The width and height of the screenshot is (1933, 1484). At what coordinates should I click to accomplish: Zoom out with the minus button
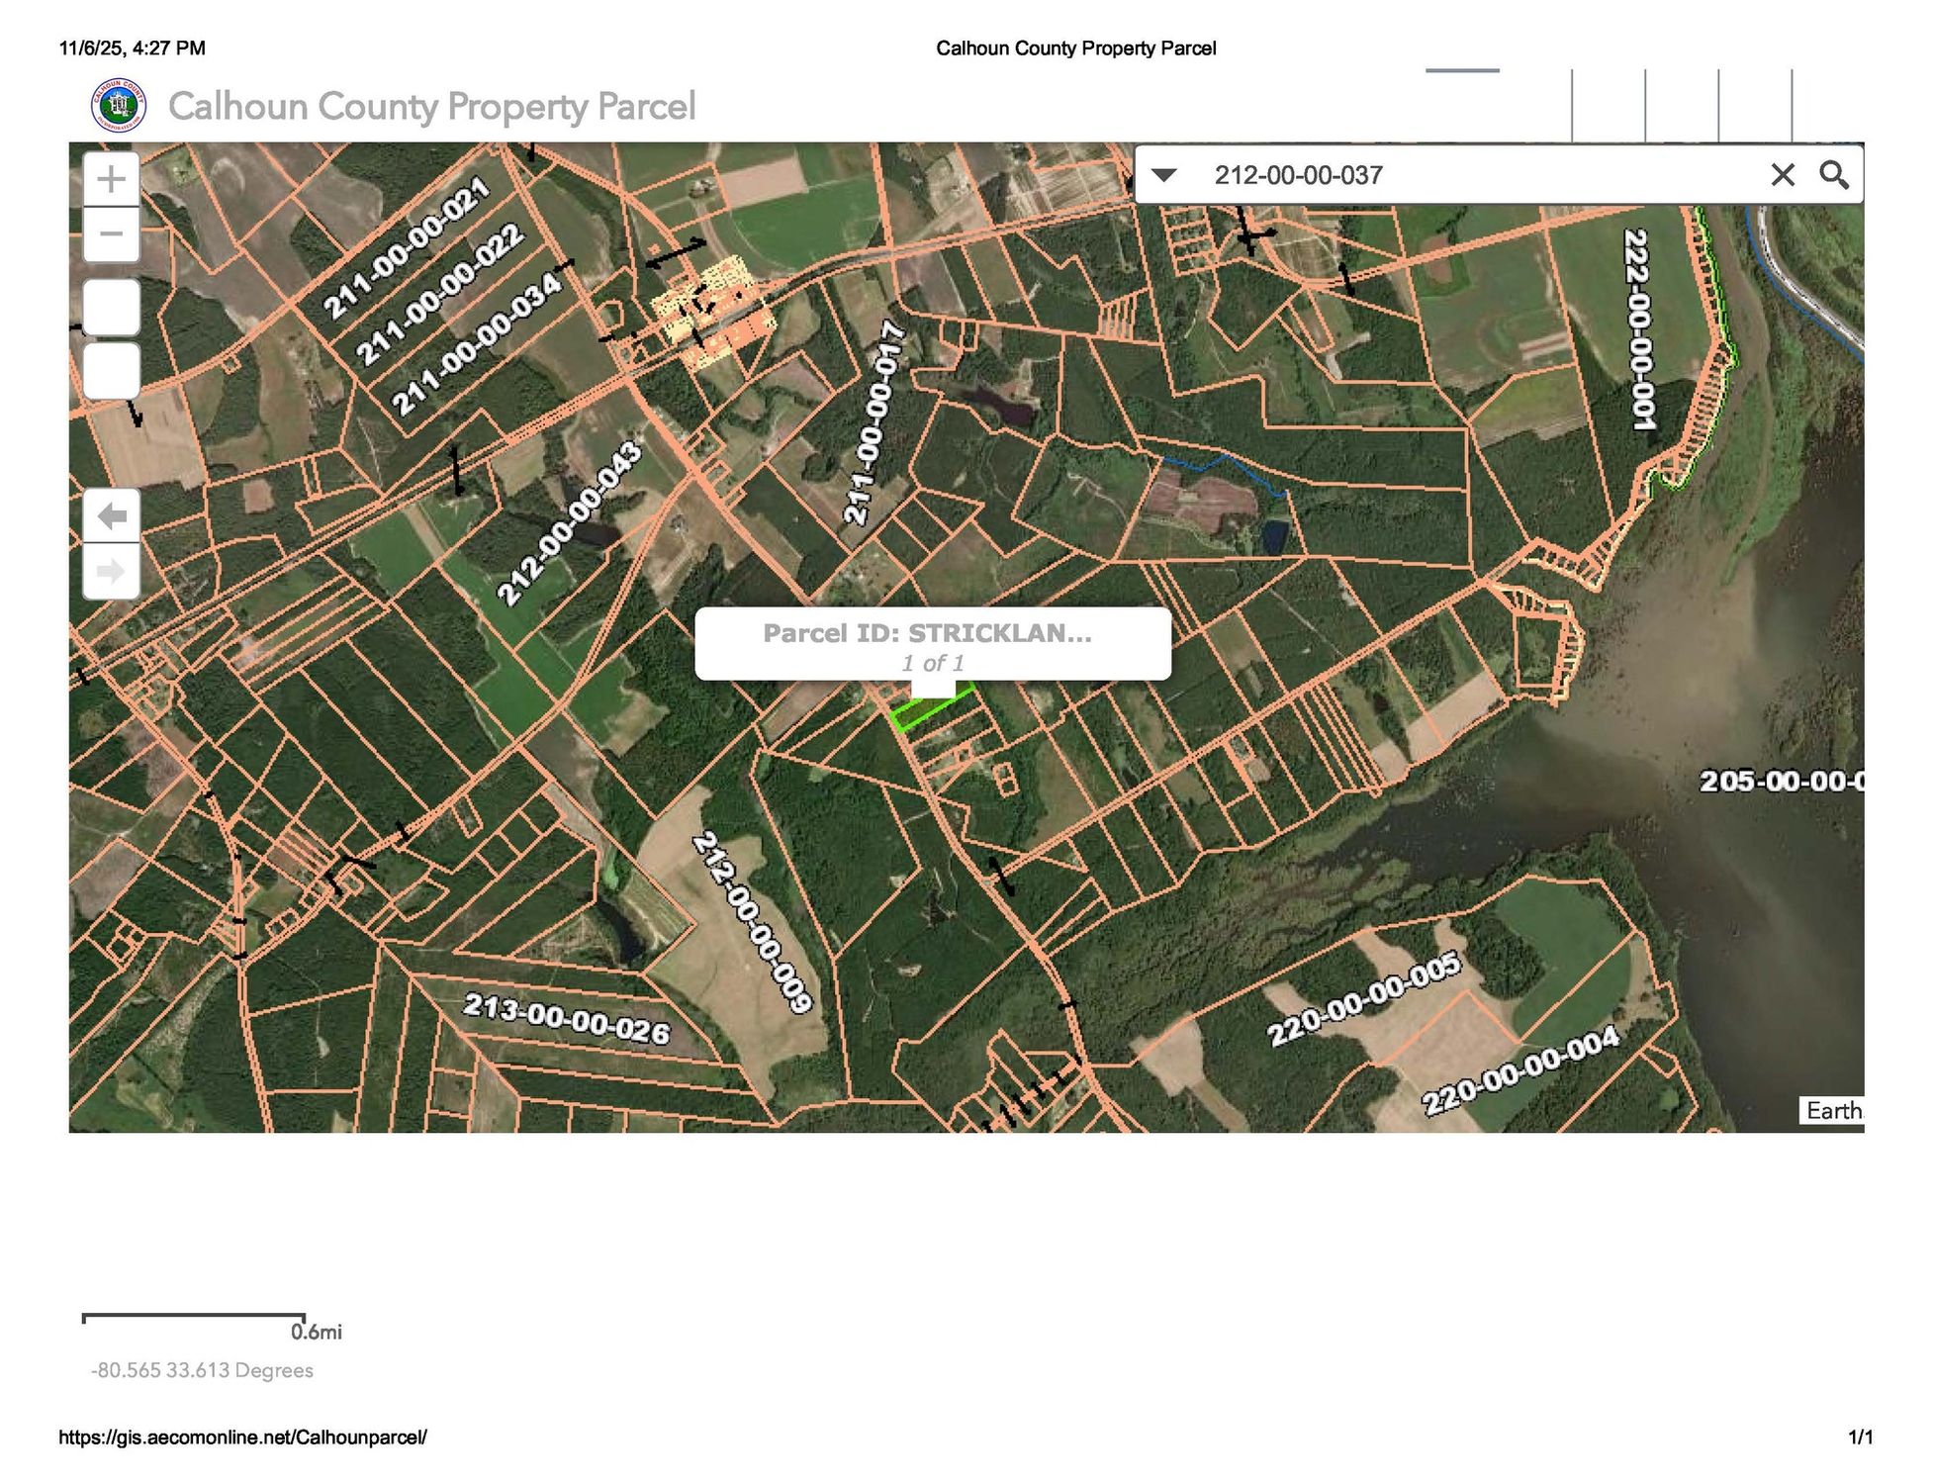tap(111, 234)
